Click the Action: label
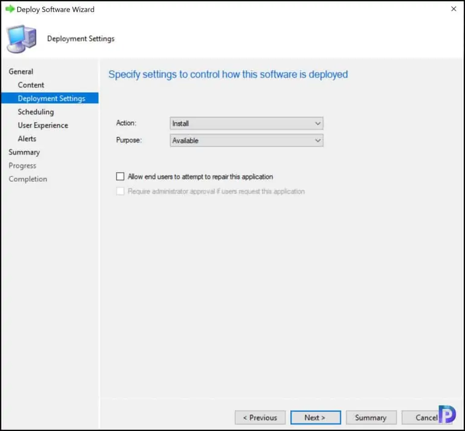This screenshot has width=465, height=431. pyautogui.click(x=126, y=123)
